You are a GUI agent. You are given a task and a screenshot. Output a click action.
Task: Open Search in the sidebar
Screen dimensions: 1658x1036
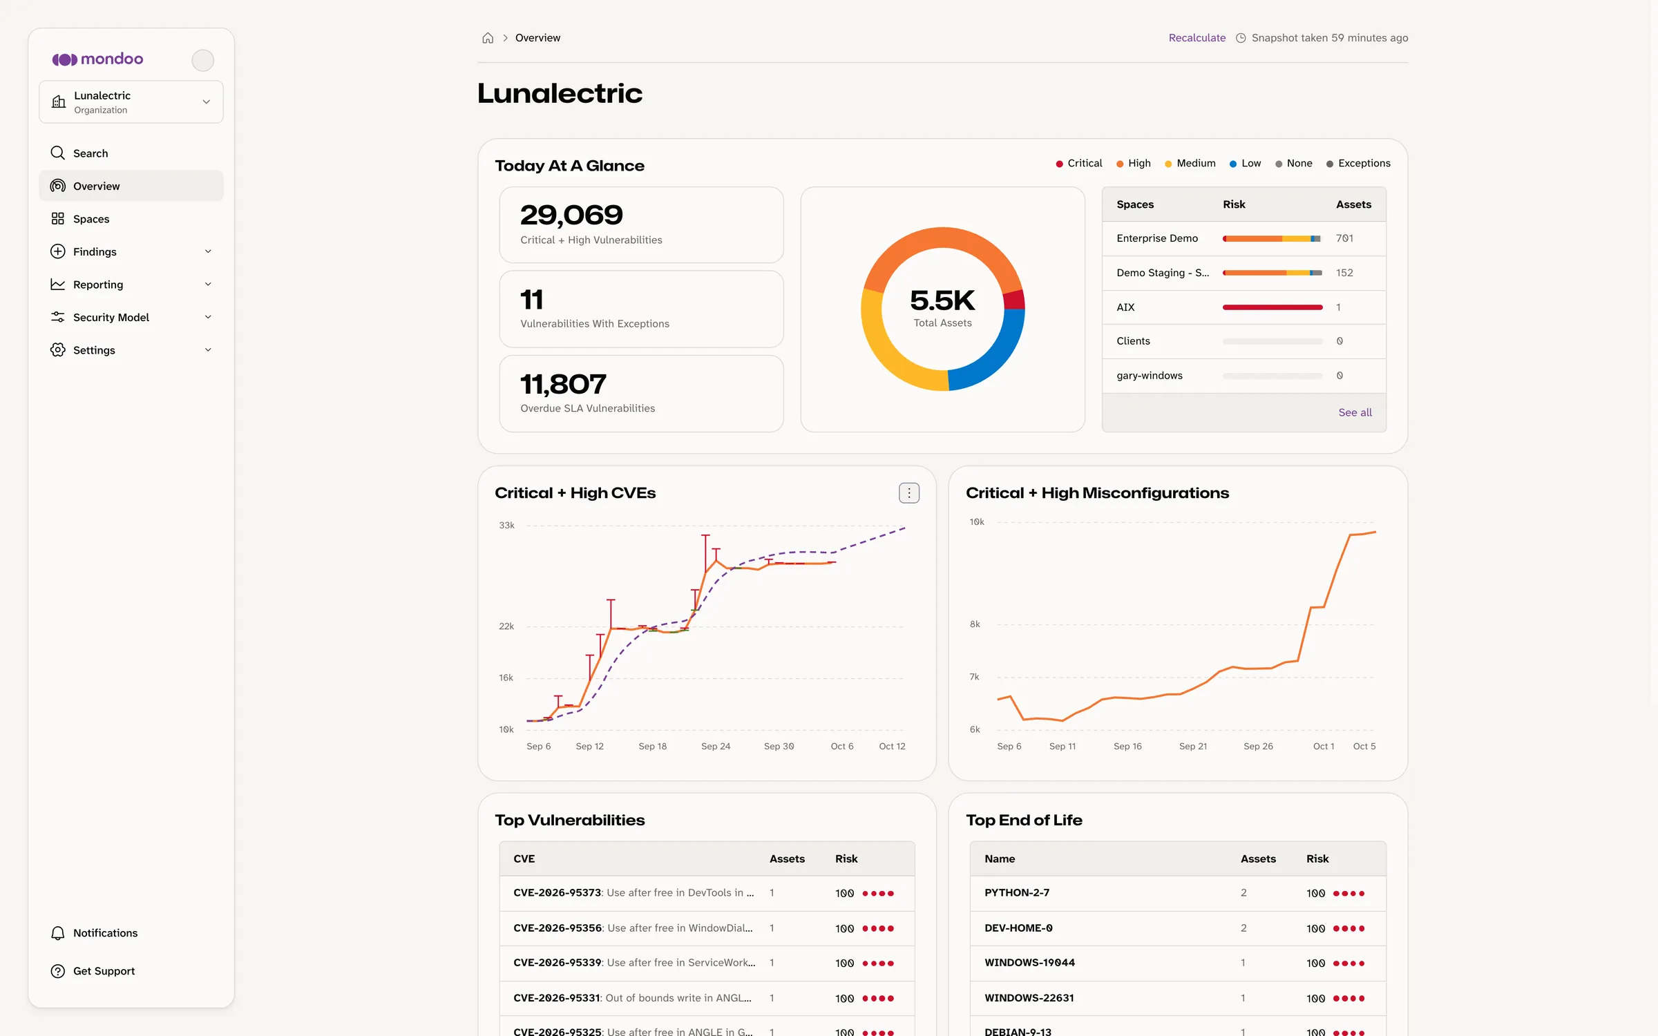131,153
